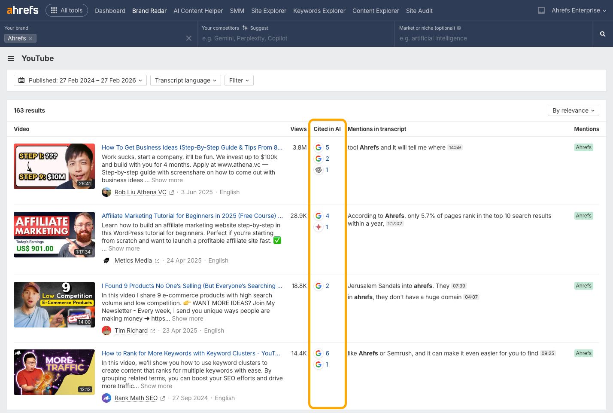The width and height of the screenshot is (613, 413).
Task: Click the Ahrefs logo in the header
Action: tap(22, 10)
